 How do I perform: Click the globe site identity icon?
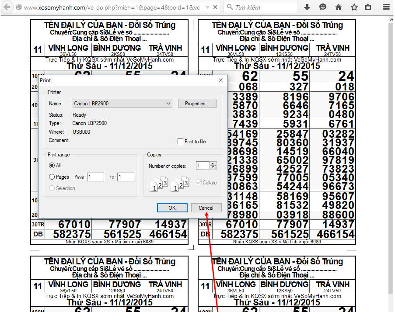pos(19,7)
